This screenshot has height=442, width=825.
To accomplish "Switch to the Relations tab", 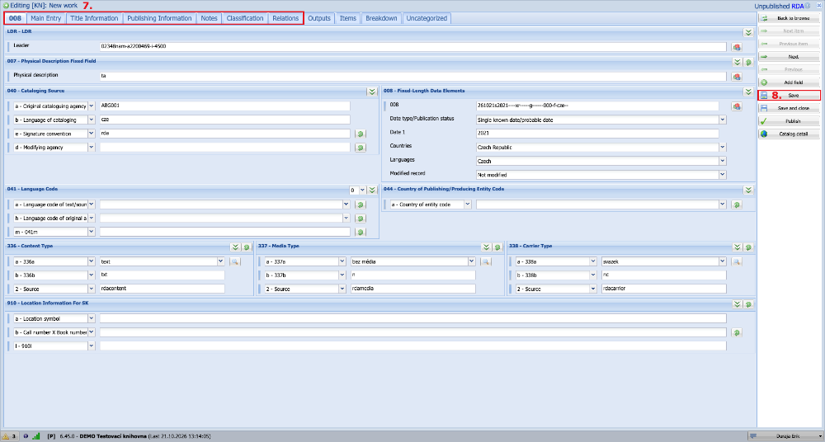I will click(x=285, y=18).
